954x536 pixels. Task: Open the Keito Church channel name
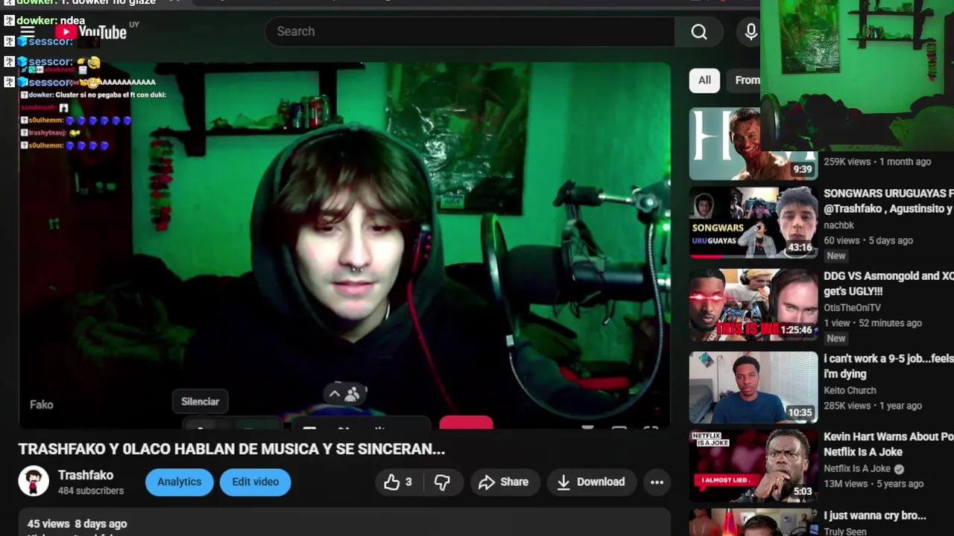click(850, 390)
